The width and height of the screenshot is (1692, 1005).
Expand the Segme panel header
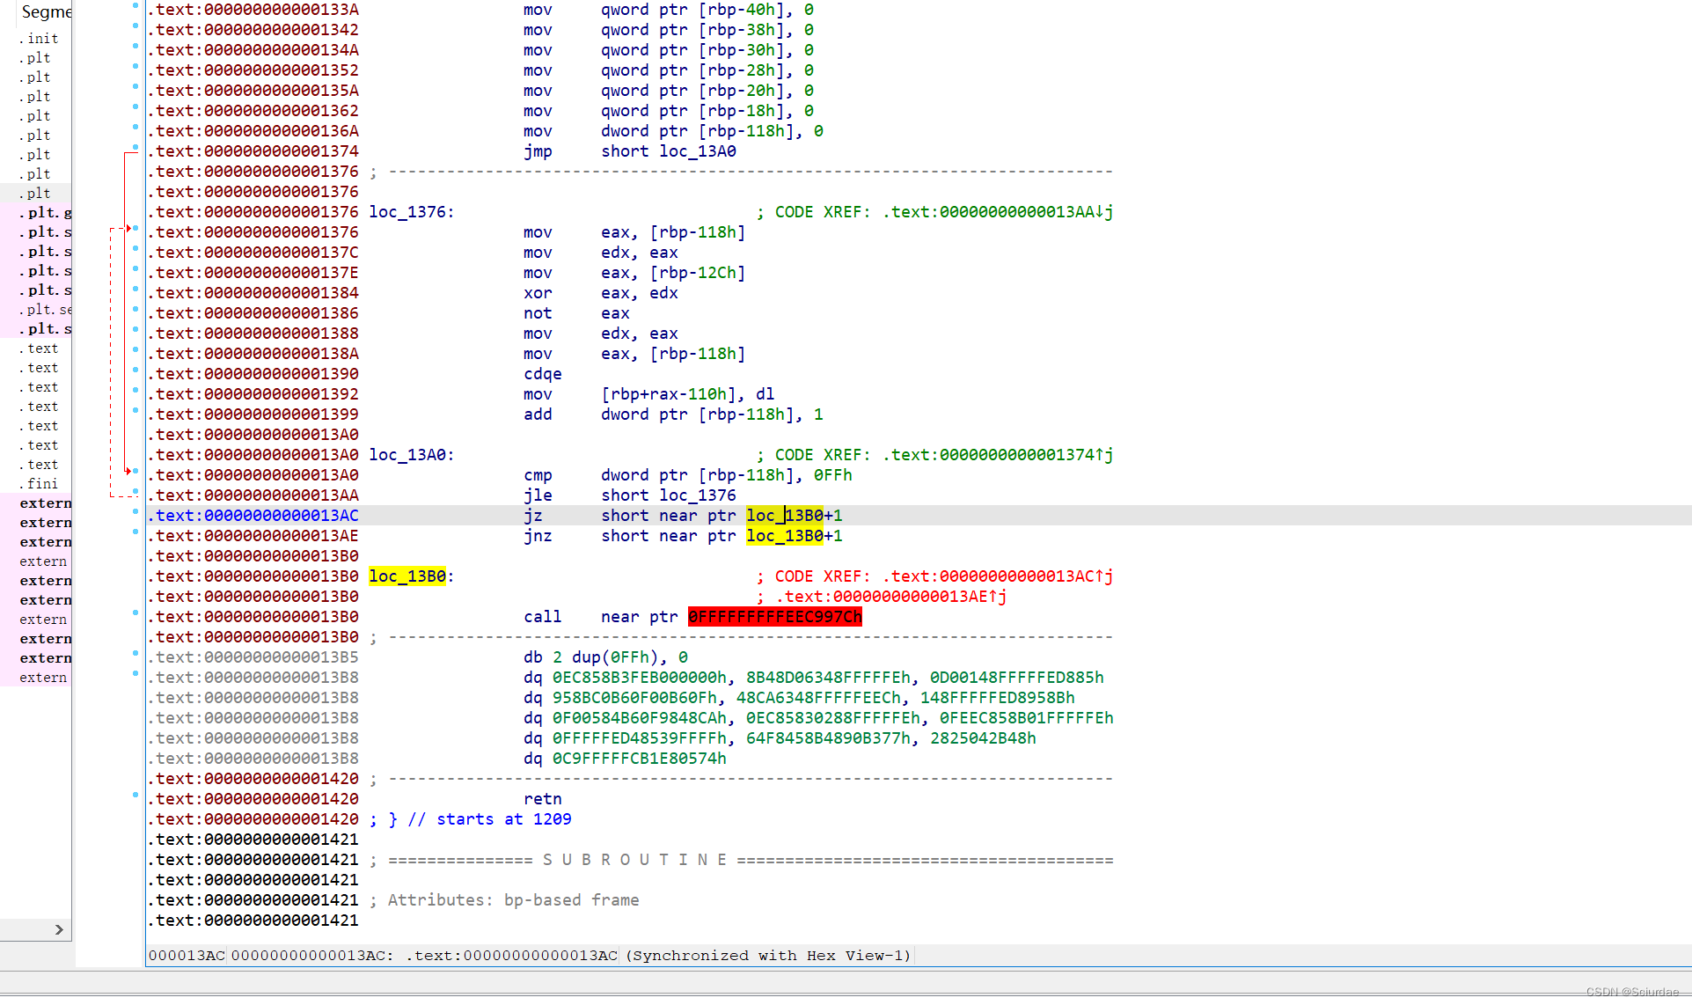click(x=46, y=11)
